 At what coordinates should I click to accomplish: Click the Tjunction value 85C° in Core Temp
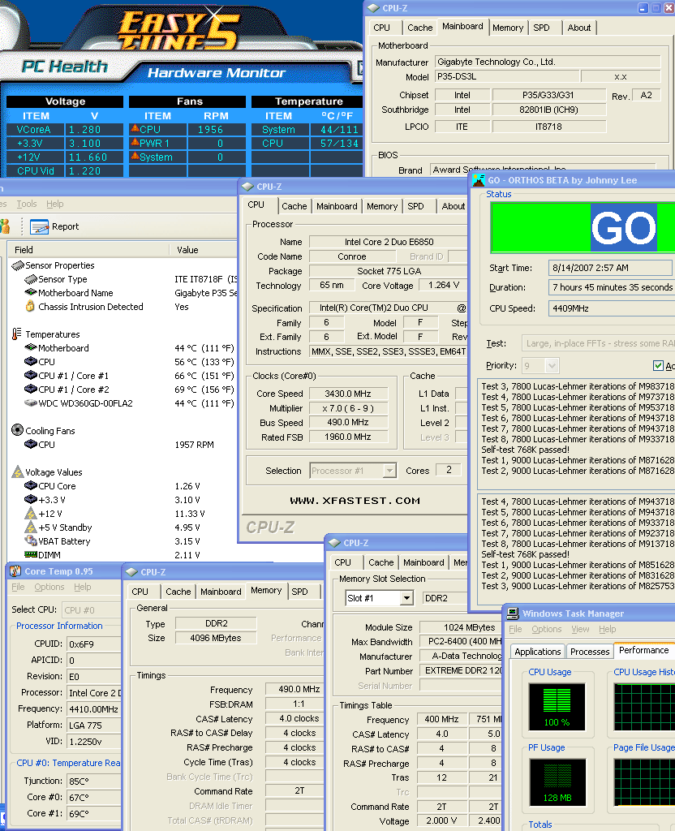tap(94, 781)
